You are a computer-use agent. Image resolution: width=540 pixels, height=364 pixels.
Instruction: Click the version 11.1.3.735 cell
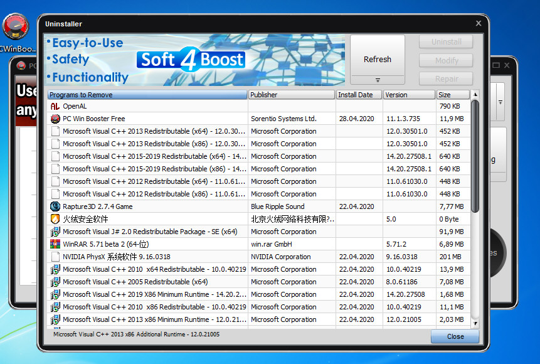(403, 119)
